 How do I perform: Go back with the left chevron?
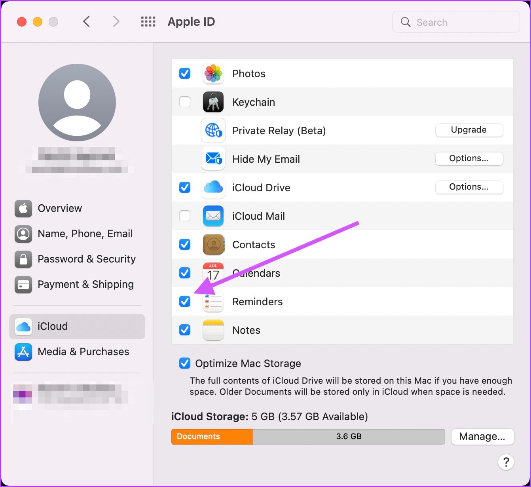coord(87,21)
